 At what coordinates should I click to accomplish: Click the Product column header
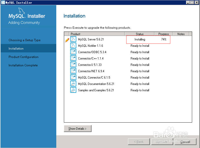point(97,34)
